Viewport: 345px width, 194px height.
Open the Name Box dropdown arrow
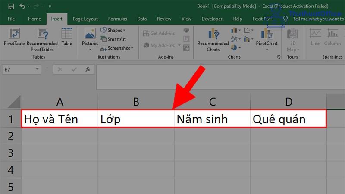(x=37, y=69)
